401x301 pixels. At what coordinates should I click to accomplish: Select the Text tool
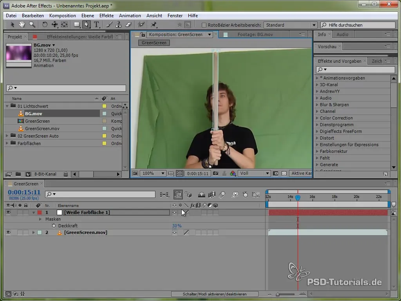[x=96, y=25]
